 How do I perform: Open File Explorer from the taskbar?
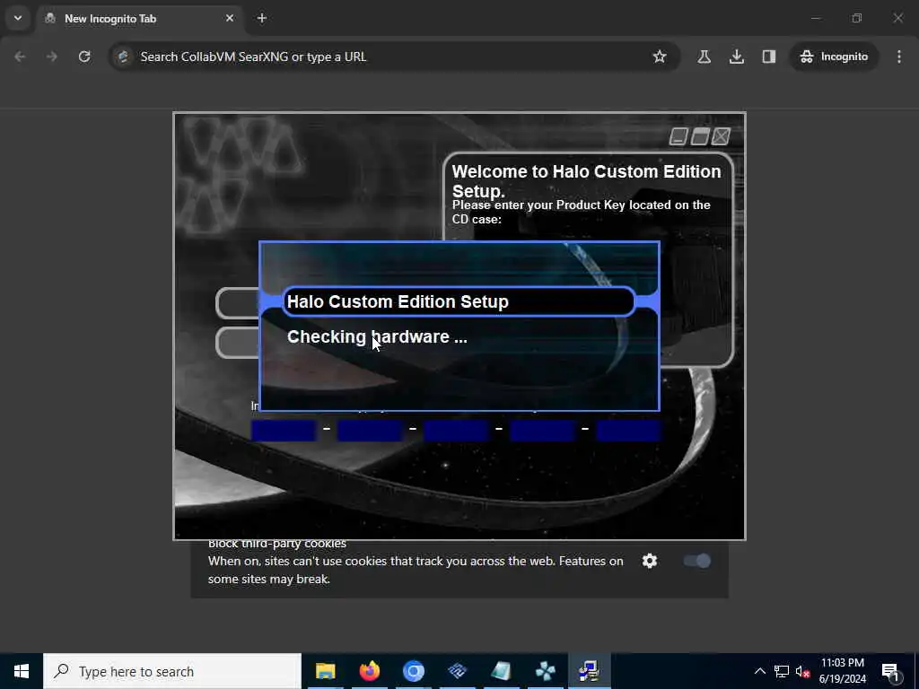[x=325, y=671]
